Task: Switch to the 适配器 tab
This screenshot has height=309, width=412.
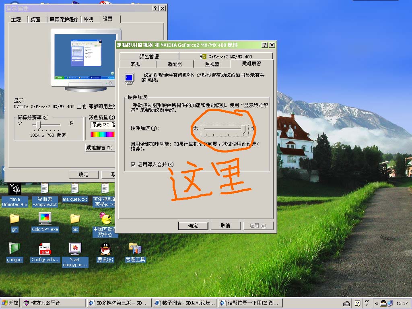Action: click(175, 64)
